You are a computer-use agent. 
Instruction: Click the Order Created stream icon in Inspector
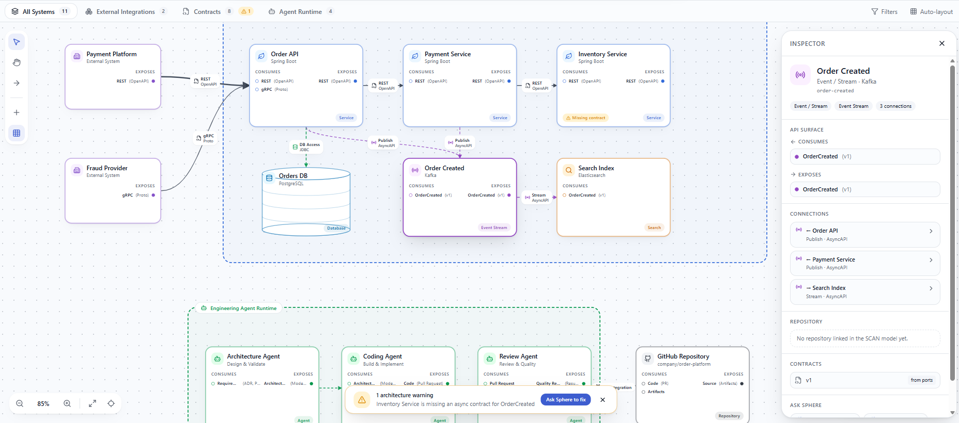click(x=800, y=75)
